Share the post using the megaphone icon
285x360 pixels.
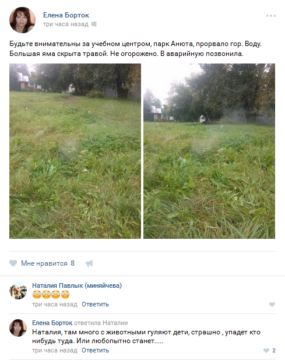[x=89, y=263]
